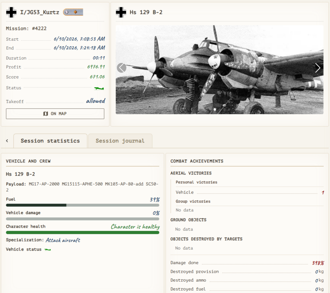Click the Vehicle damage value 0%
The width and height of the screenshot is (330, 293).
pyautogui.click(x=156, y=213)
